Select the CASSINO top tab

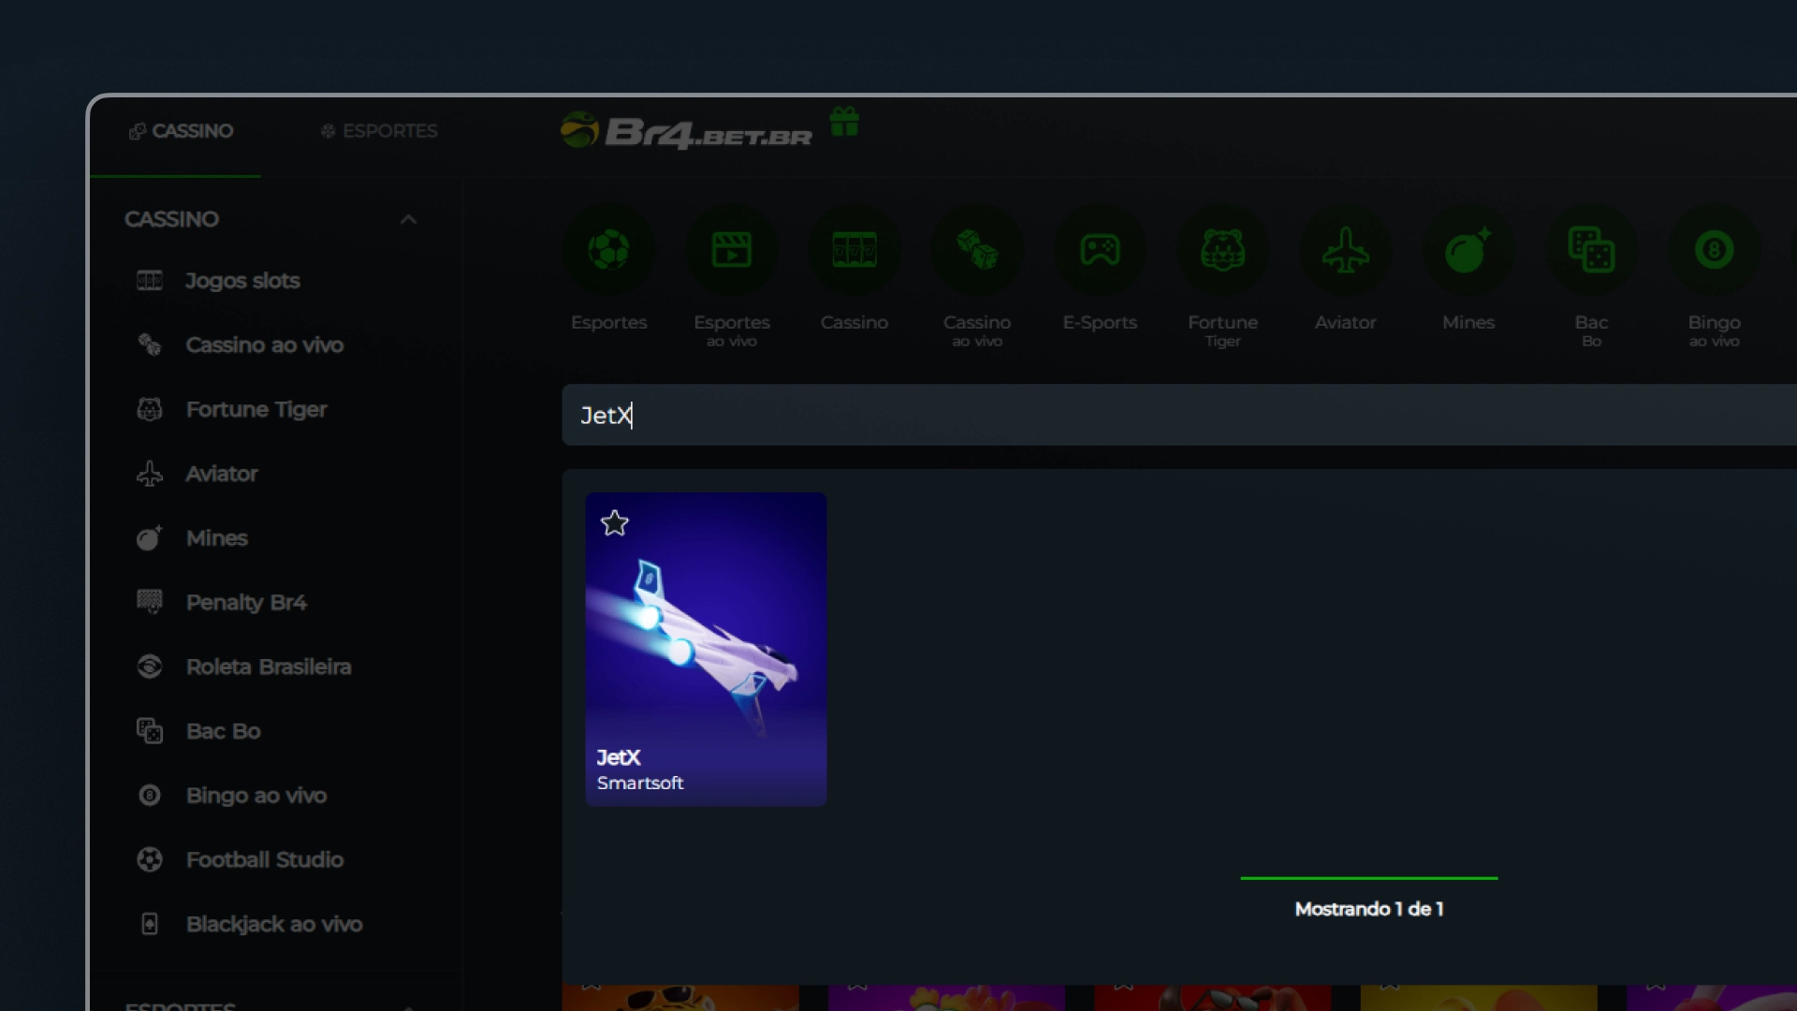181,131
